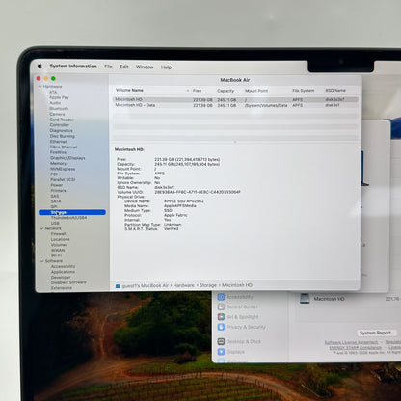
Task: Select SPI in the sidebar
Action: (x=54, y=206)
